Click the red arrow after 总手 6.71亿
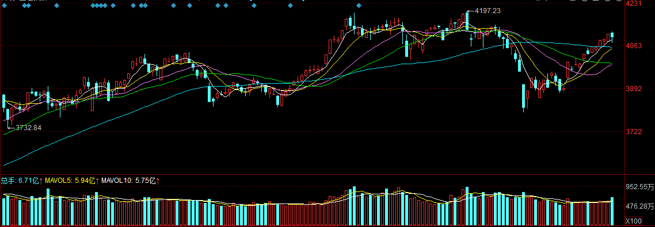Image resolution: width=655 pixels, height=227 pixels. pos(41,181)
